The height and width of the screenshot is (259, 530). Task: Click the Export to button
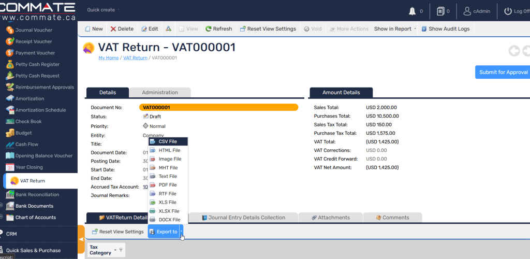[x=164, y=232]
